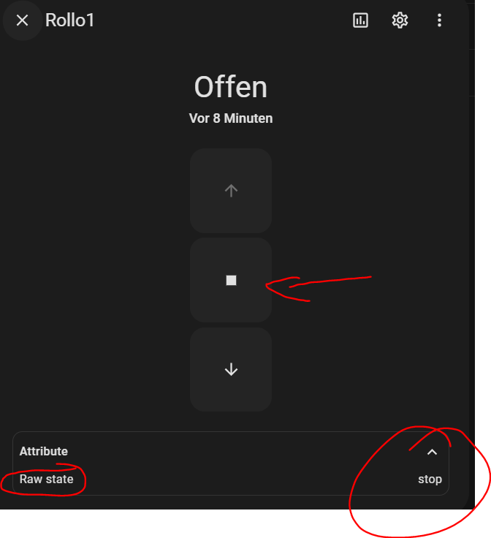Click the Offen state heading
Viewport: 491px width, 538px height.
click(x=231, y=87)
